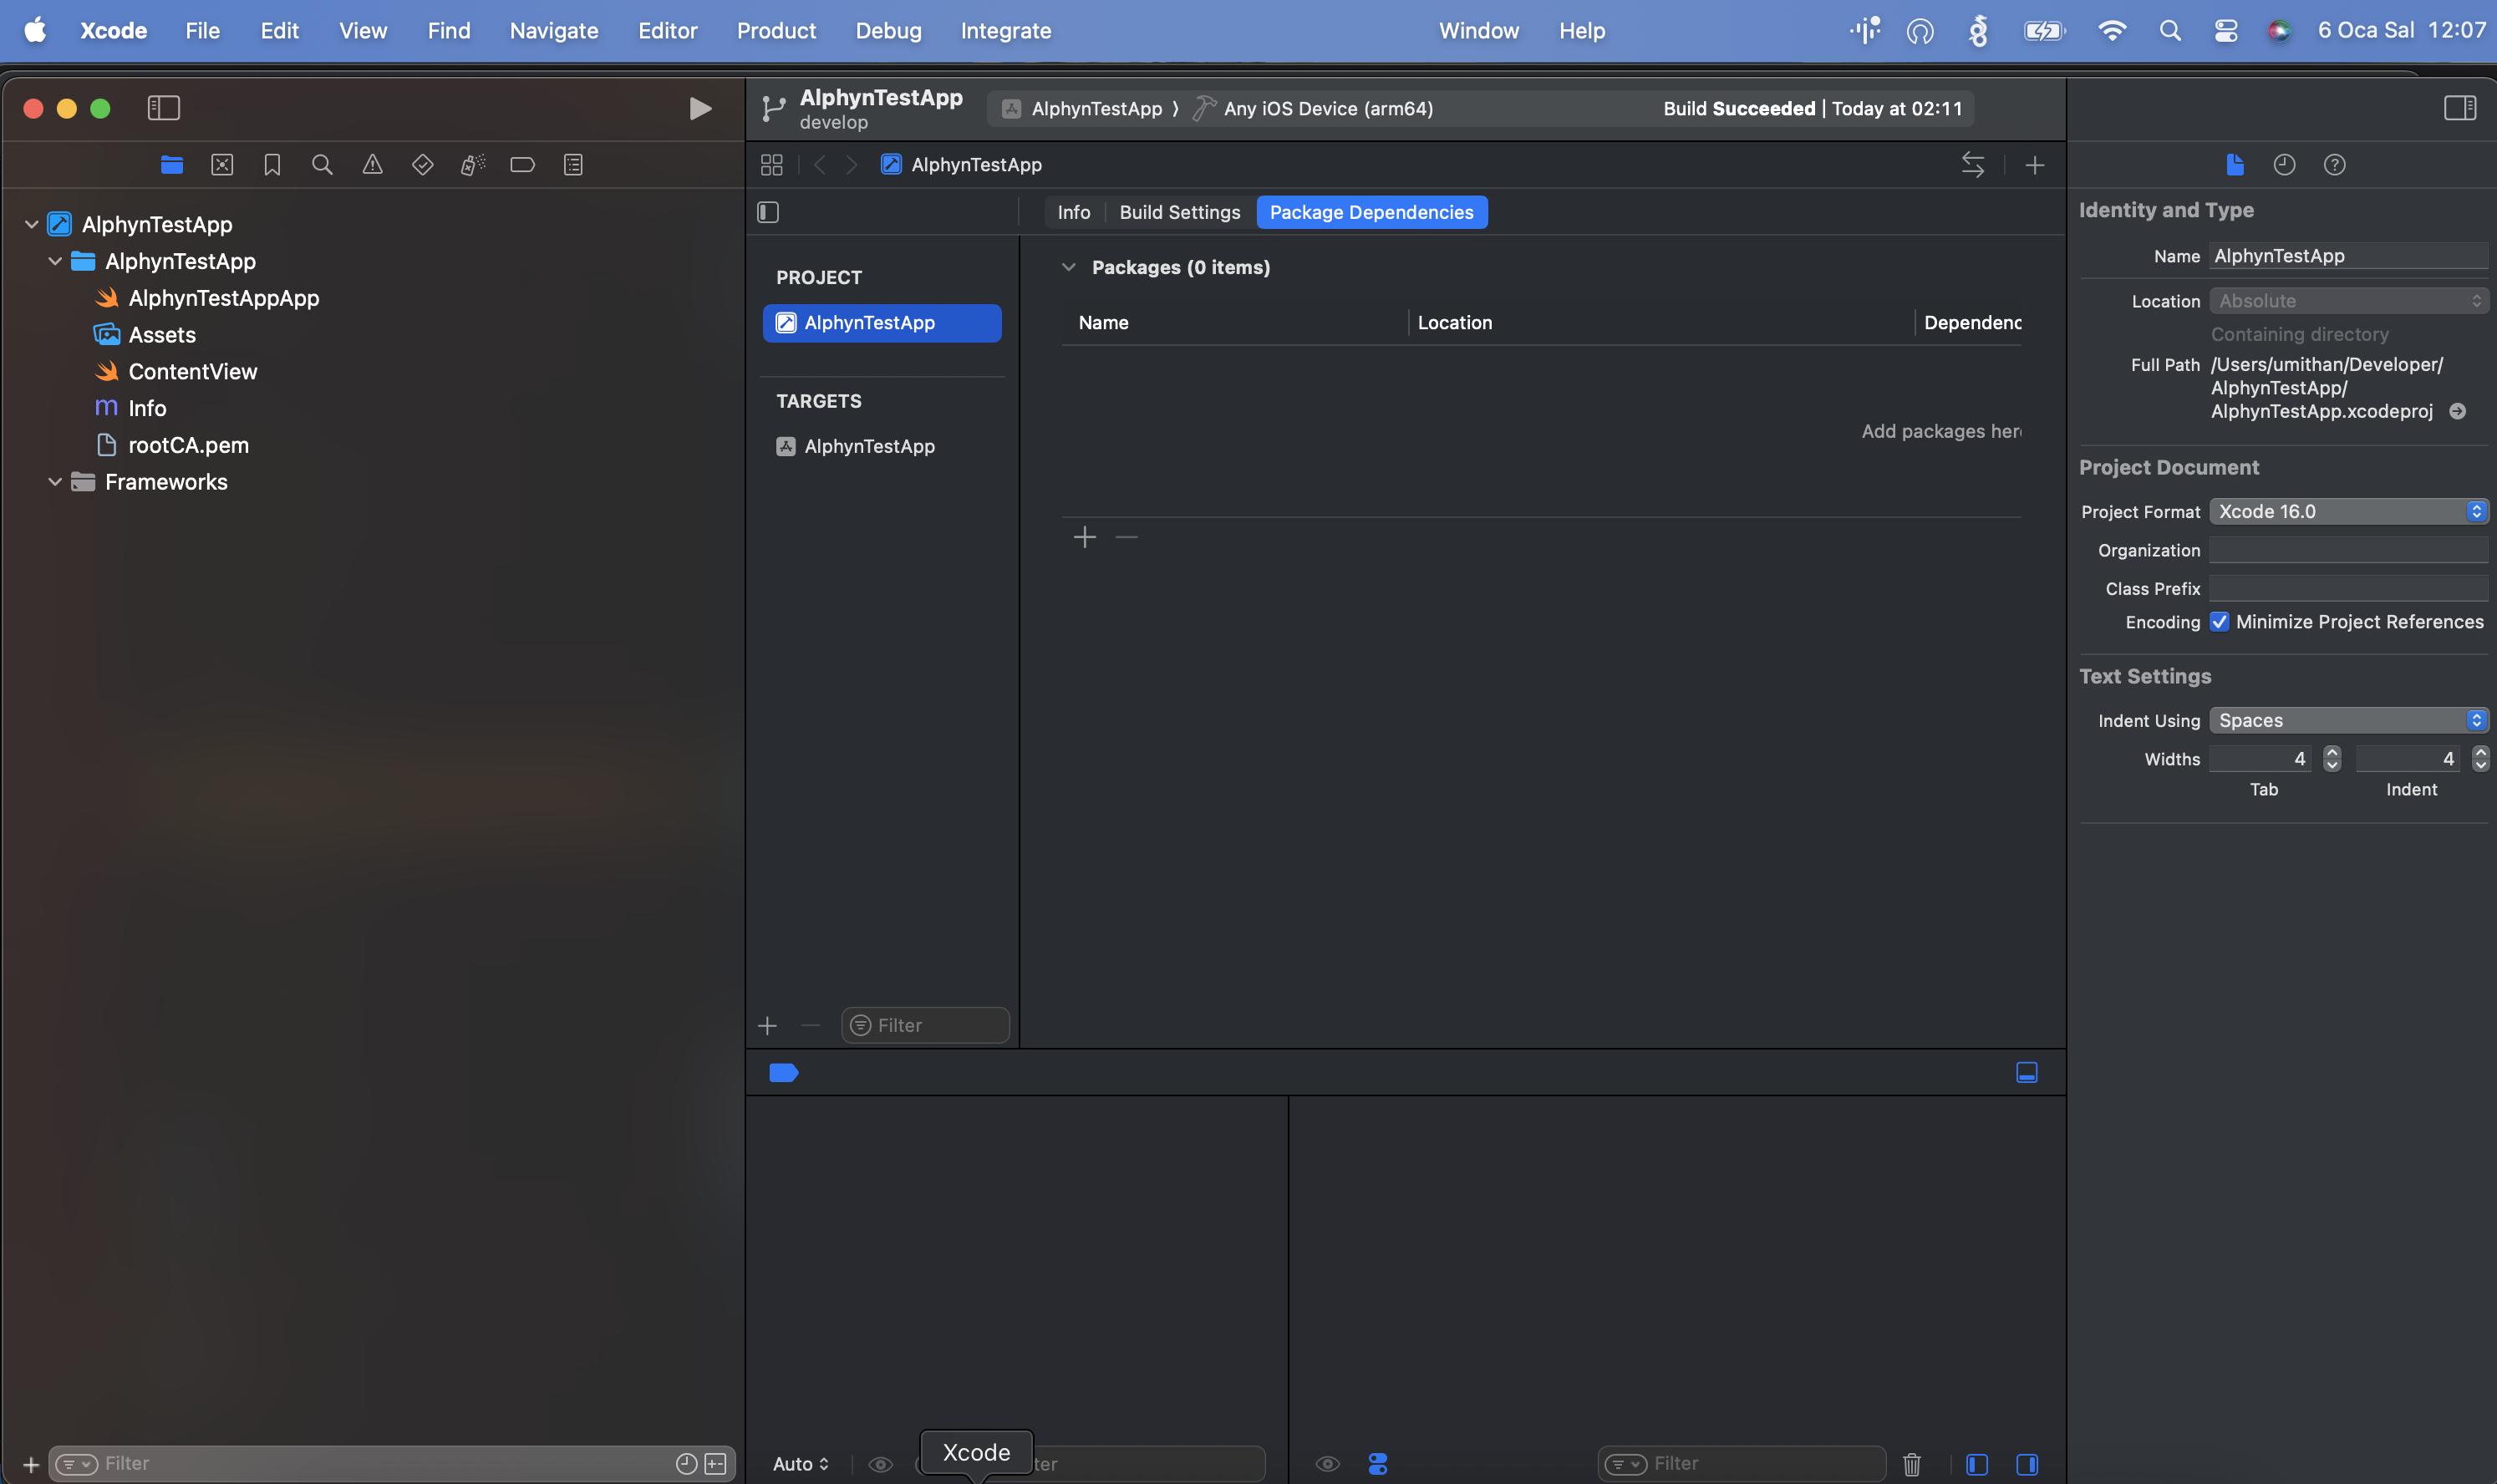Open the Source Control navigator
2497x1484 pixels.
pos(222,165)
